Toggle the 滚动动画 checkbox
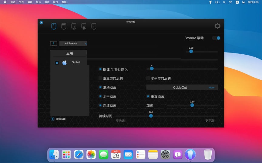The image size is (262, 163). click(100, 87)
